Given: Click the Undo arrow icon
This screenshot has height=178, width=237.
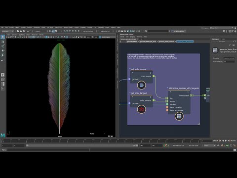Looking at the screenshot, I should [x=27, y=31].
